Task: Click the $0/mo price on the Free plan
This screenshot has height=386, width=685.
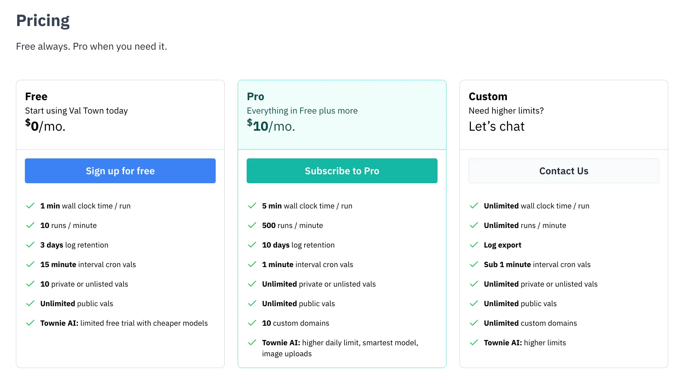Action: tap(45, 126)
